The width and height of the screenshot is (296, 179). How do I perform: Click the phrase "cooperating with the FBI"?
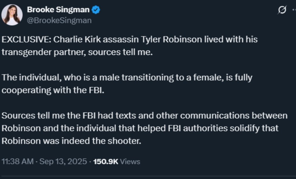[52, 90]
